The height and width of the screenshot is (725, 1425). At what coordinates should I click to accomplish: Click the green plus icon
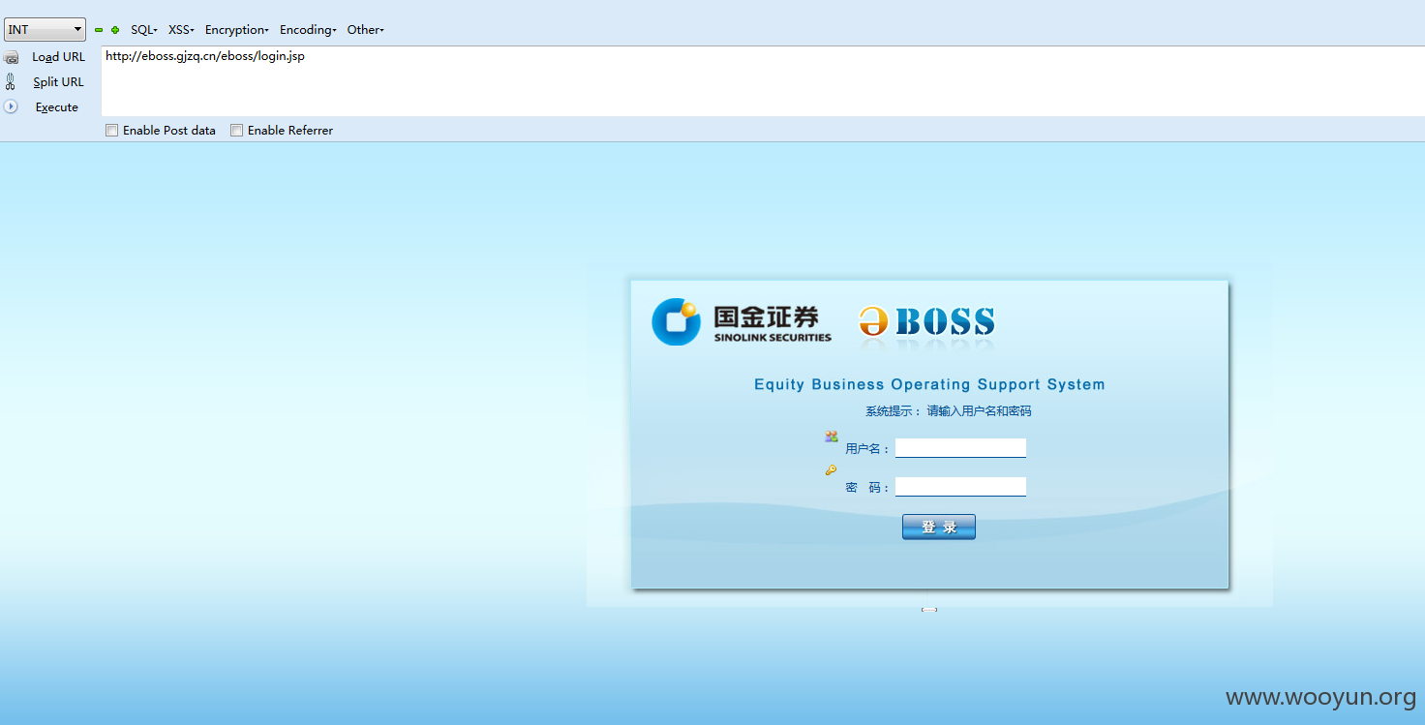[x=115, y=30]
